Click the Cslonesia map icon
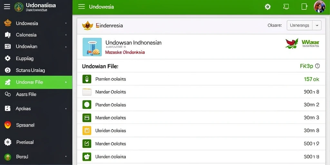Screen dimensions: 330x165 (x=8, y=35)
